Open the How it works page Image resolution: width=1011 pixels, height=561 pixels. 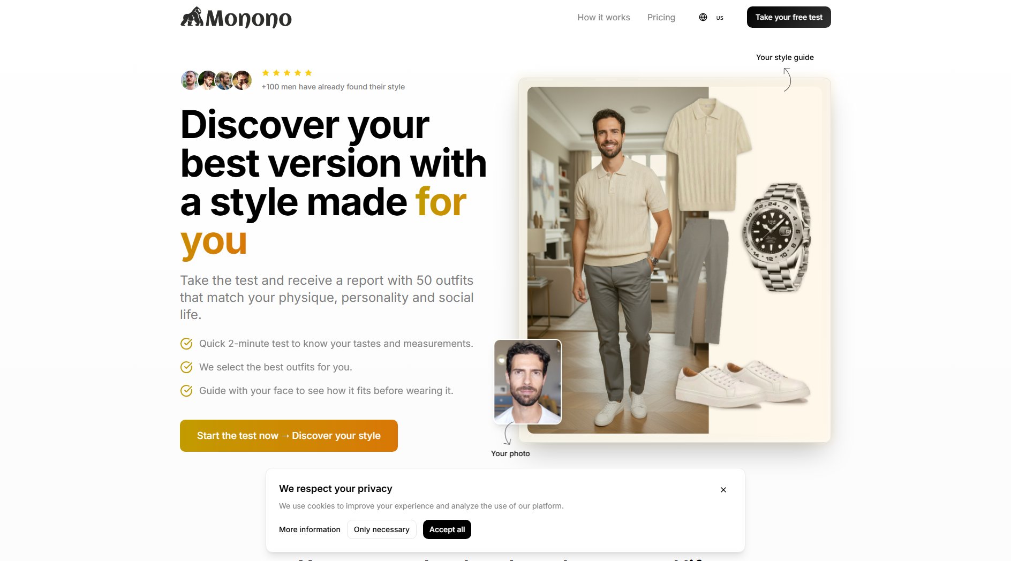click(603, 17)
